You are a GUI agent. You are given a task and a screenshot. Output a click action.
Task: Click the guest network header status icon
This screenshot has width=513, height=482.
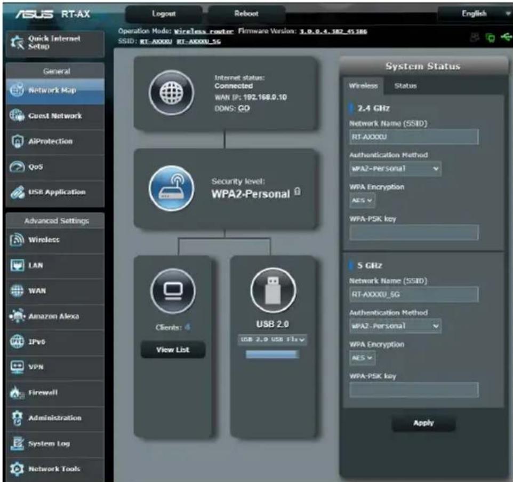475,37
